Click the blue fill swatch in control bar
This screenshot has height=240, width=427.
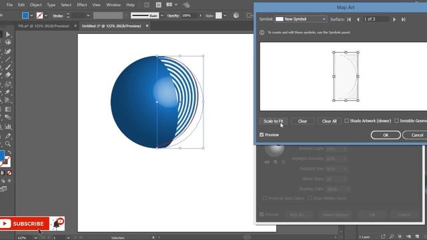(25, 15)
